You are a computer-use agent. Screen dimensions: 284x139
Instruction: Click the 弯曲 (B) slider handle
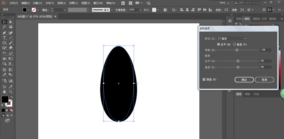tap(237, 50)
